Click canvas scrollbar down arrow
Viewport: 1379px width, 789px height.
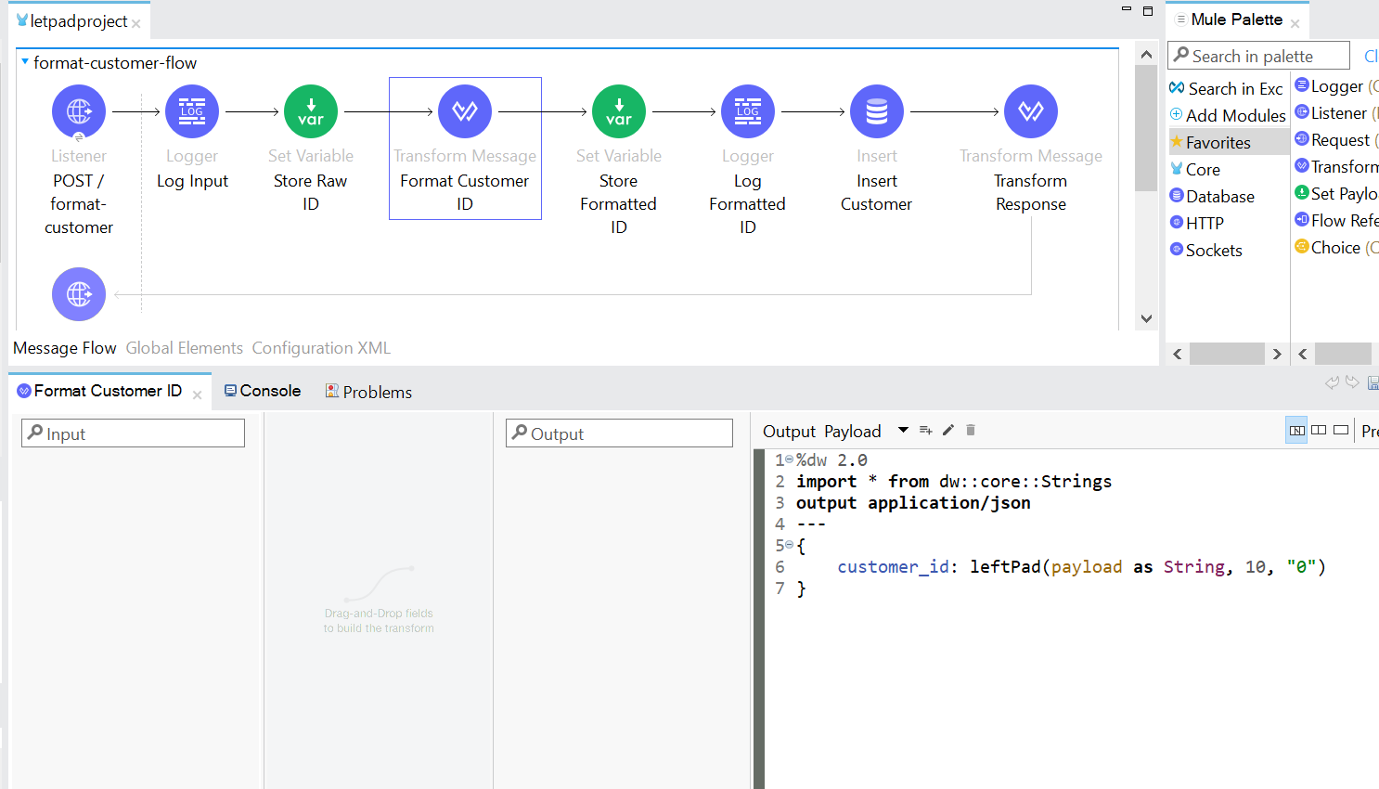[x=1146, y=318]
